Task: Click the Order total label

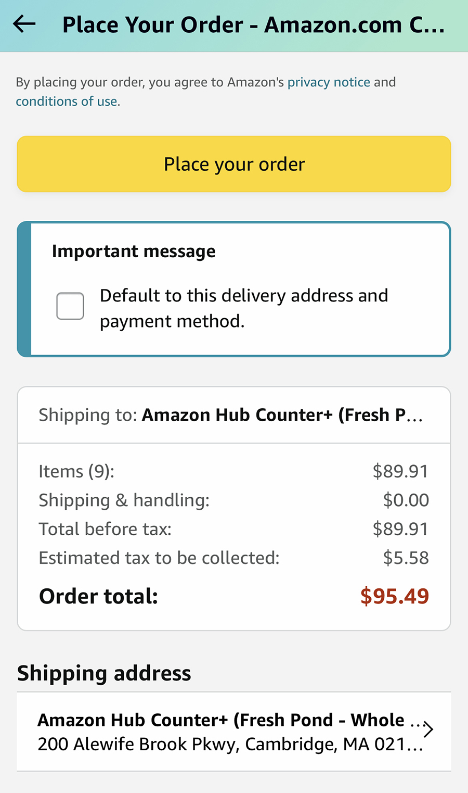Action: tap(99, 596)
